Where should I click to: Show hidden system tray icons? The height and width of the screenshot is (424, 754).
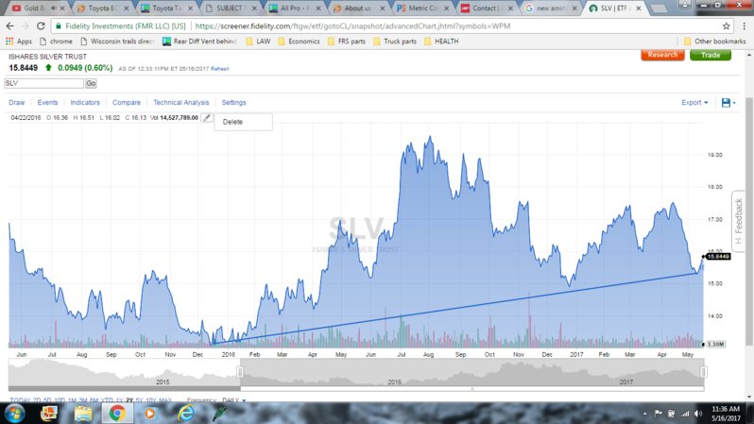644,414
